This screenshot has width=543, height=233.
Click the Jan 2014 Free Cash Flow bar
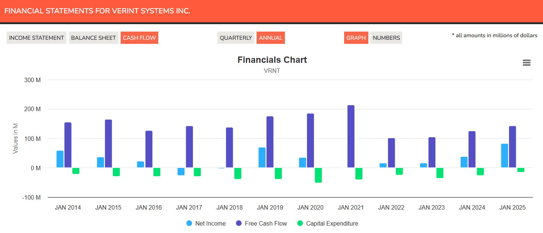click(x=68, y=145)
